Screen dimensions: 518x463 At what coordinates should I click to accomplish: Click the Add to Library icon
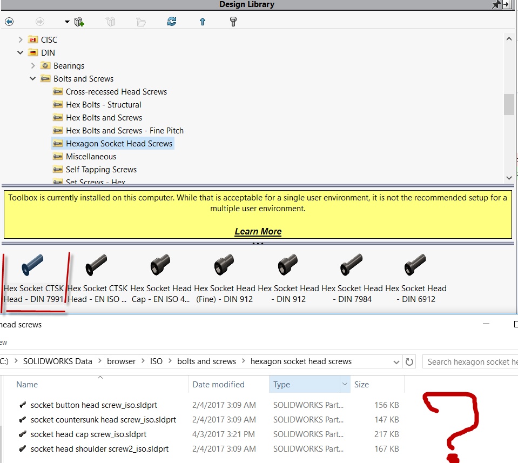tap(79, 22)
